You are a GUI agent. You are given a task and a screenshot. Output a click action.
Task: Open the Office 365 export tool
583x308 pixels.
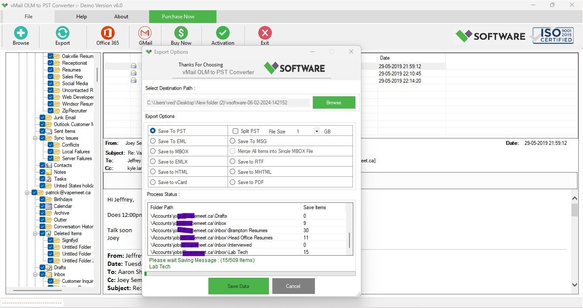(x=107, y=33)
